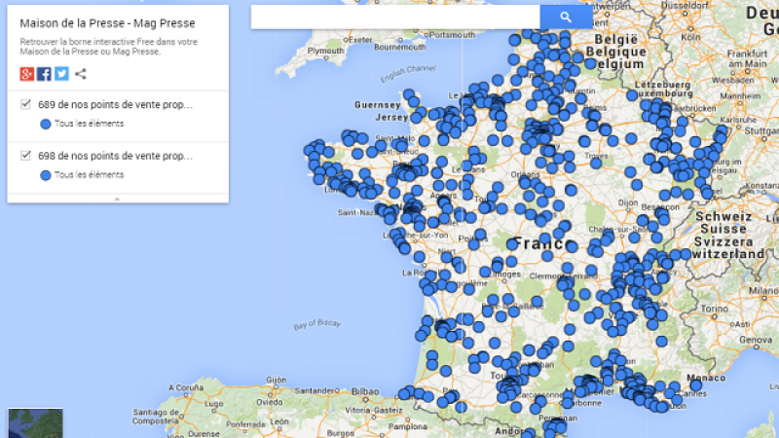
Task: Click the Twitter share icon
Action: pos(61,74)
